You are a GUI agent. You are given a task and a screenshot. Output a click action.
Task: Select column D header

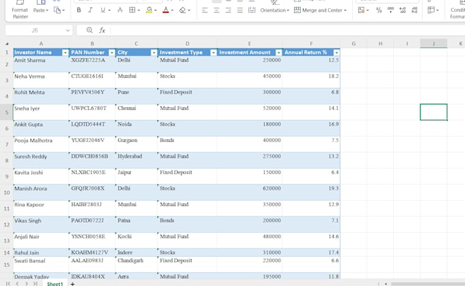(x=187, y=44)
